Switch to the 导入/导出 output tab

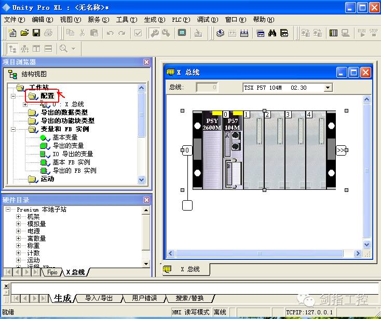point(99,298)
